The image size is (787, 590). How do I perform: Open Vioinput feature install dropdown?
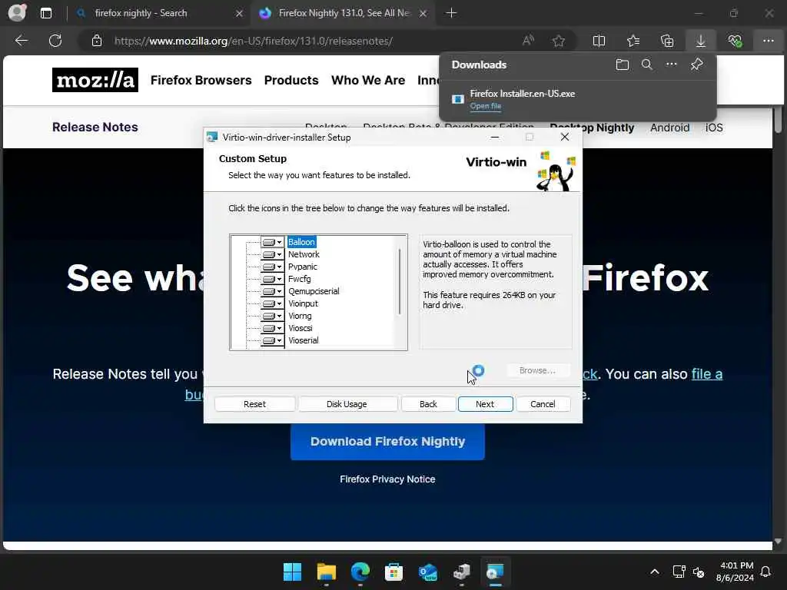(x=272, y=303)
